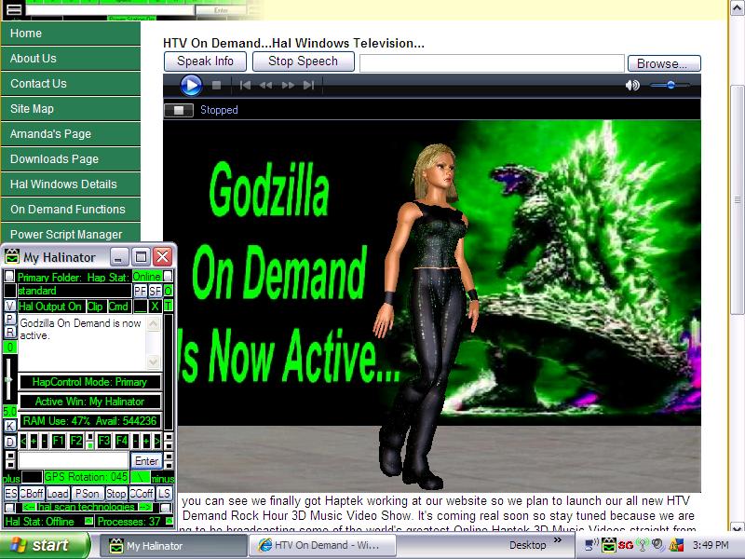
Task: Click the Enter button in Halinator
Action: tap(146, 460)
